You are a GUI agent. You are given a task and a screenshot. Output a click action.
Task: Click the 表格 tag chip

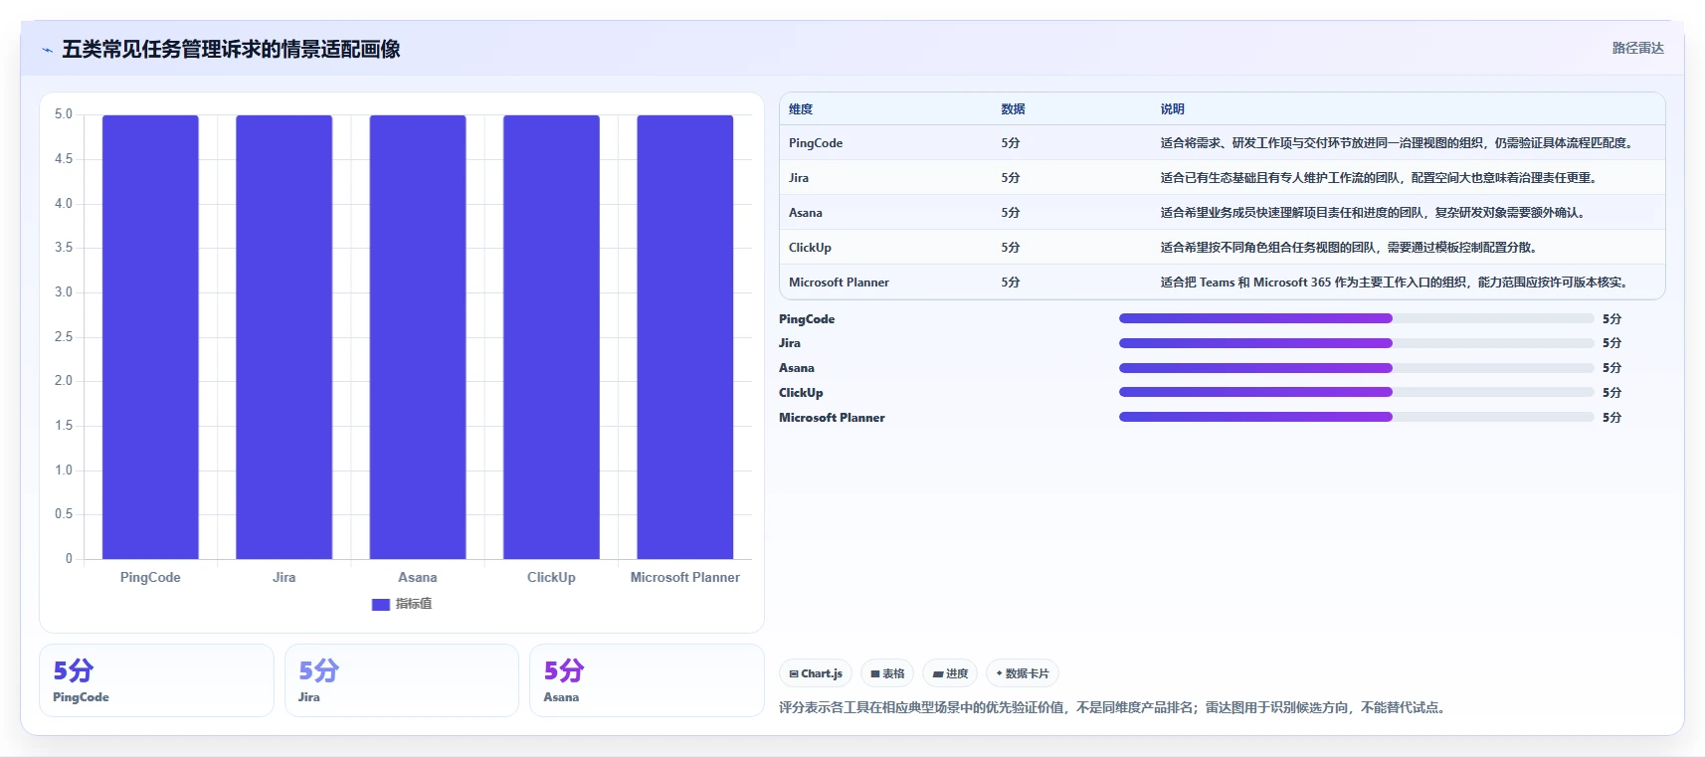coord(887,673)
